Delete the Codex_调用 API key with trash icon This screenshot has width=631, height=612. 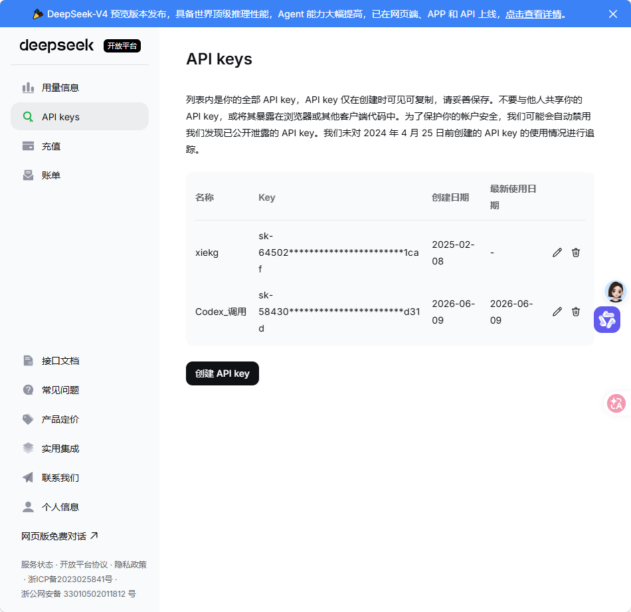[x=576, y=312]
